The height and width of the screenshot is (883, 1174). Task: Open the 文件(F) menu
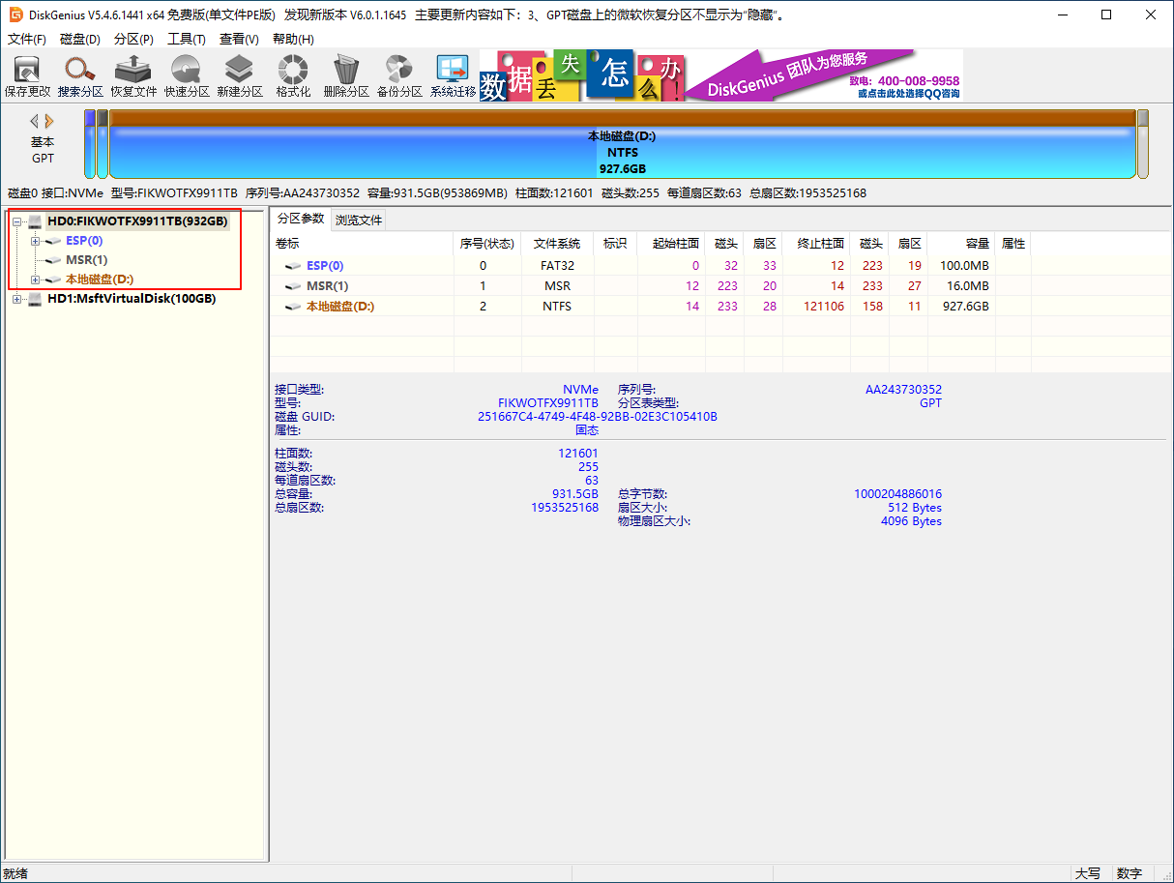[x=27, y=40]
